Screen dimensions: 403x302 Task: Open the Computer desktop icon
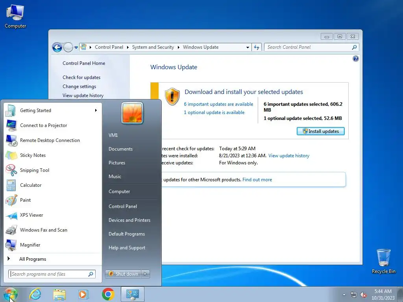pyautogui.click(x=15, y=17)
